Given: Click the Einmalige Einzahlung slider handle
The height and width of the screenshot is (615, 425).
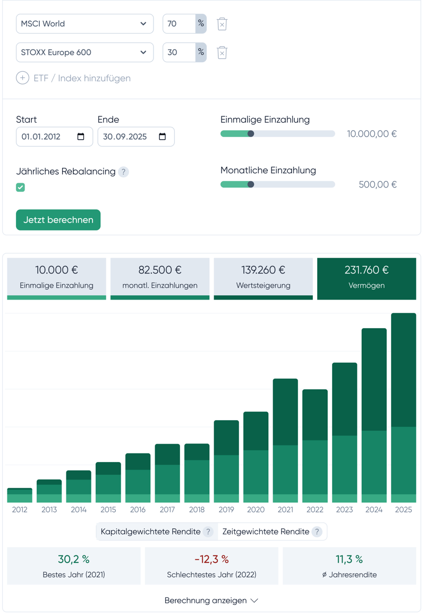Looking at the screenshot, I should coord(251,134).
